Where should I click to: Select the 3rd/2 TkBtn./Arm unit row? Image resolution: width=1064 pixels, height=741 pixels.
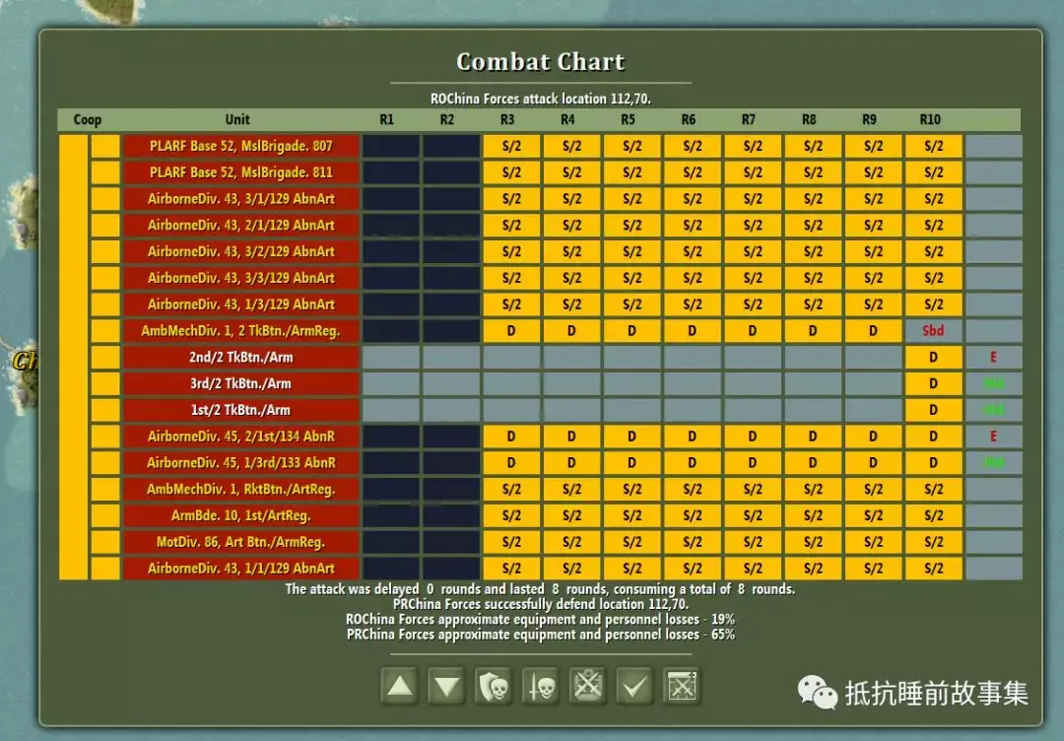click(x=241, y=384)
